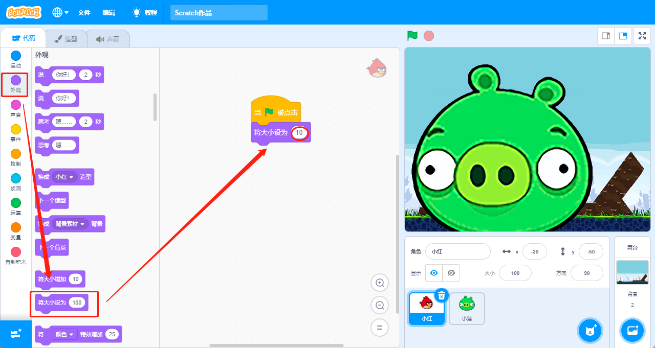Image resolution: width=655 pixels, height=348 pixels.
Task: Select the 控制 block category
Action: point(16,157)
